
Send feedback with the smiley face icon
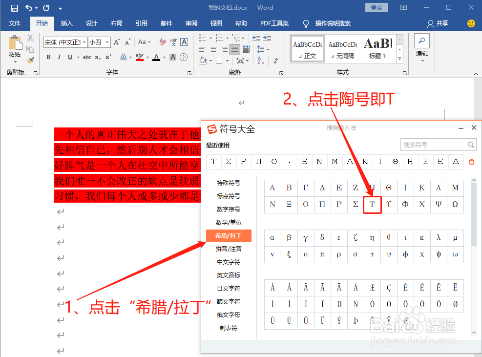471,23
